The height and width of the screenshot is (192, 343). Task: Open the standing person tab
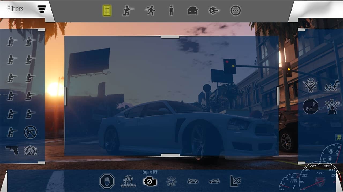(x=171, y=11)
